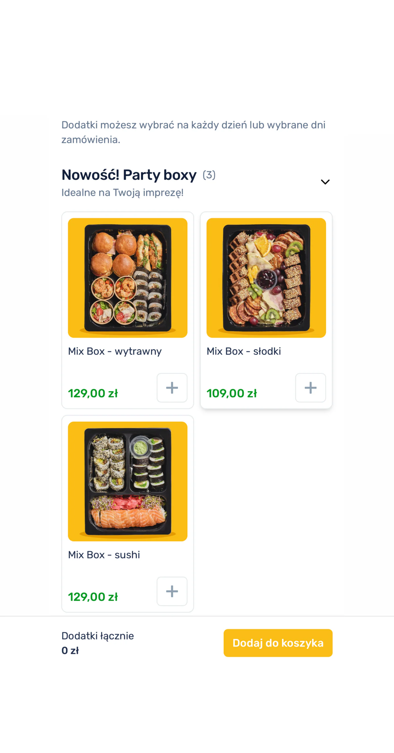Image resolution: width=394 pixels, height=753 pixels.
Task: Open the Mix Box - wytrawny product photo
Action: click(127, 277)
